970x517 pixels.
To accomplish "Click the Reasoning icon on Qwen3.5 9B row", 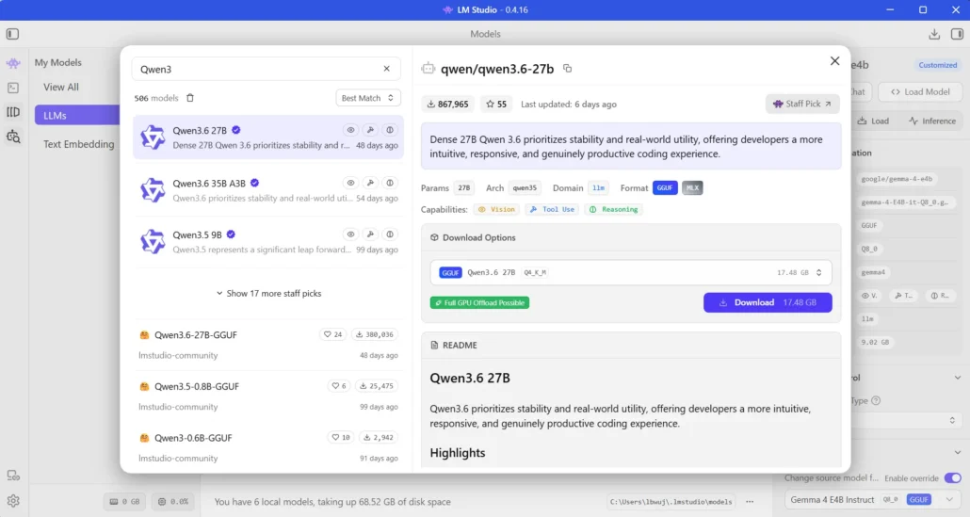I will click(x=390, y=234).
